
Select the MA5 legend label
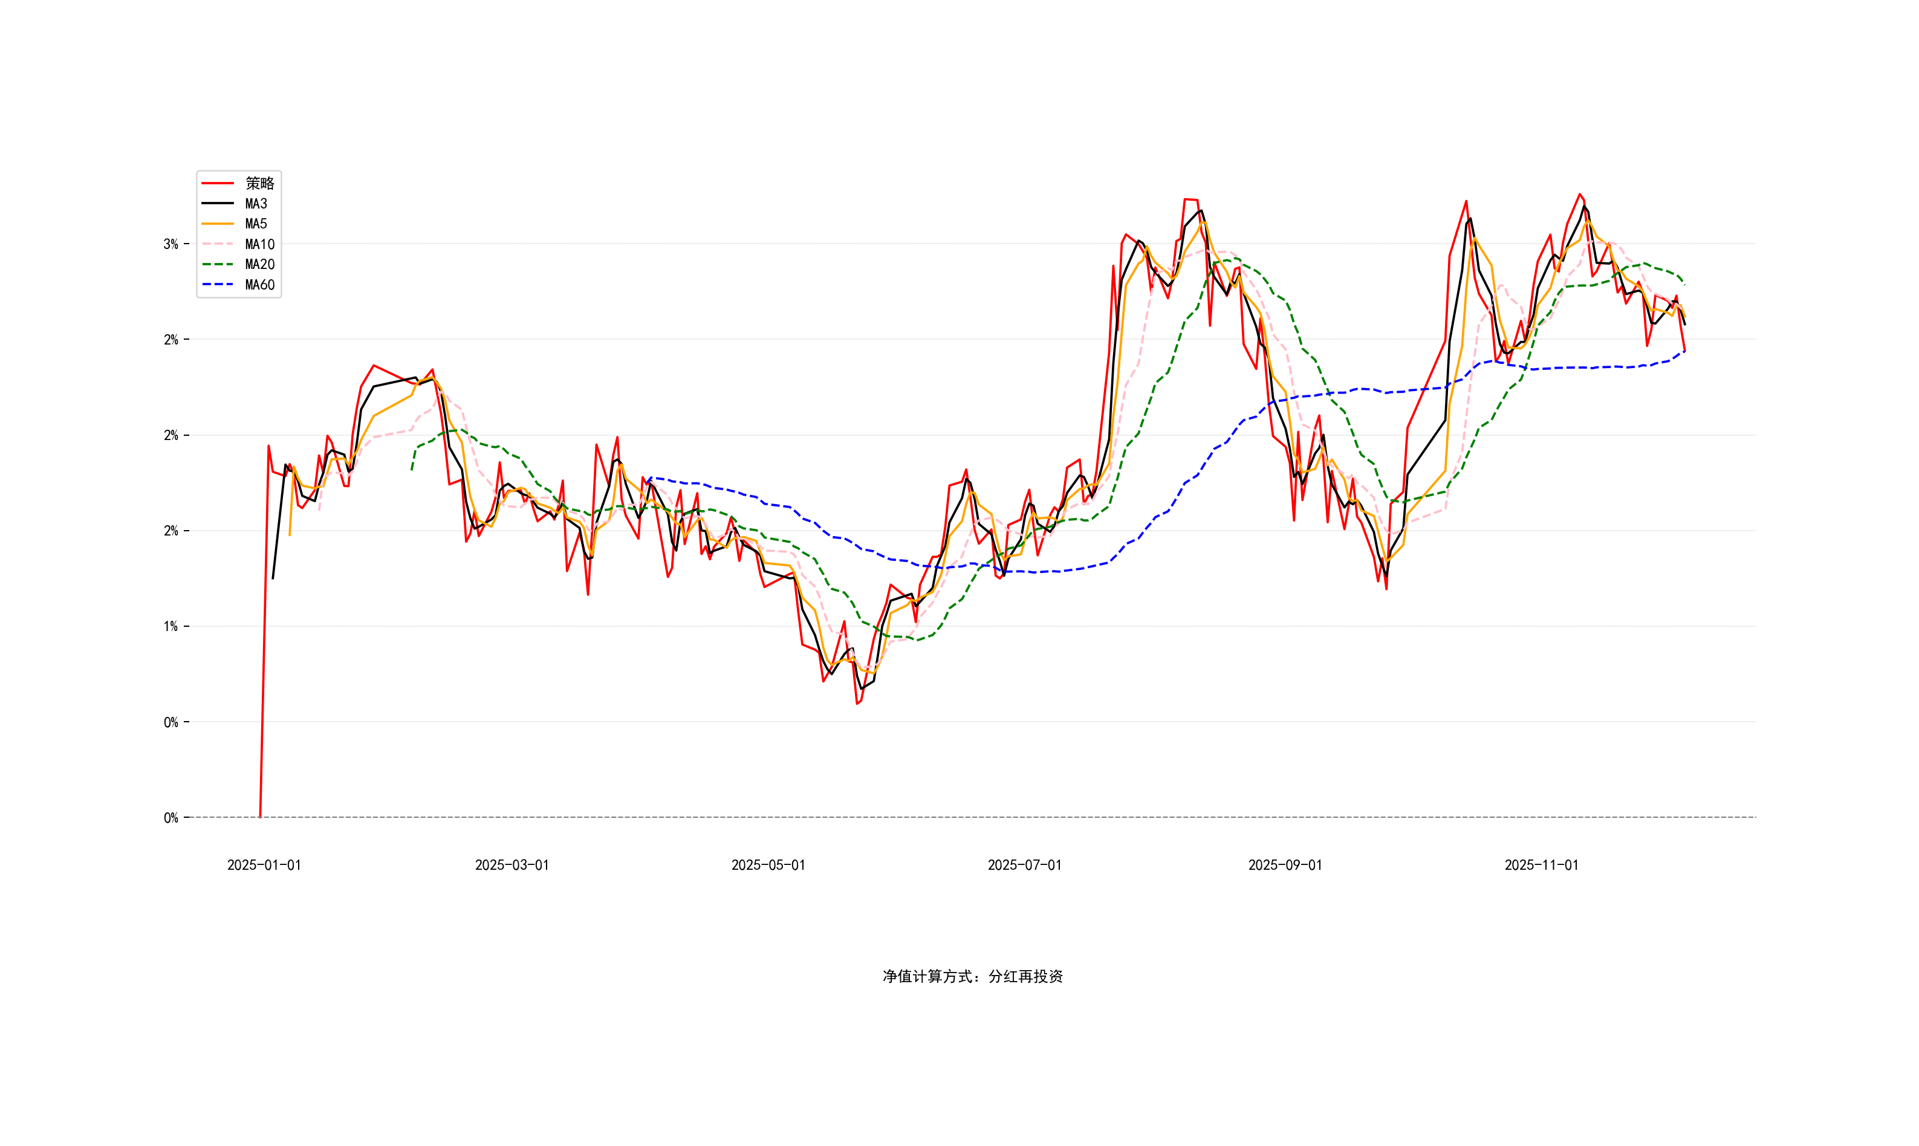(256, 224)
